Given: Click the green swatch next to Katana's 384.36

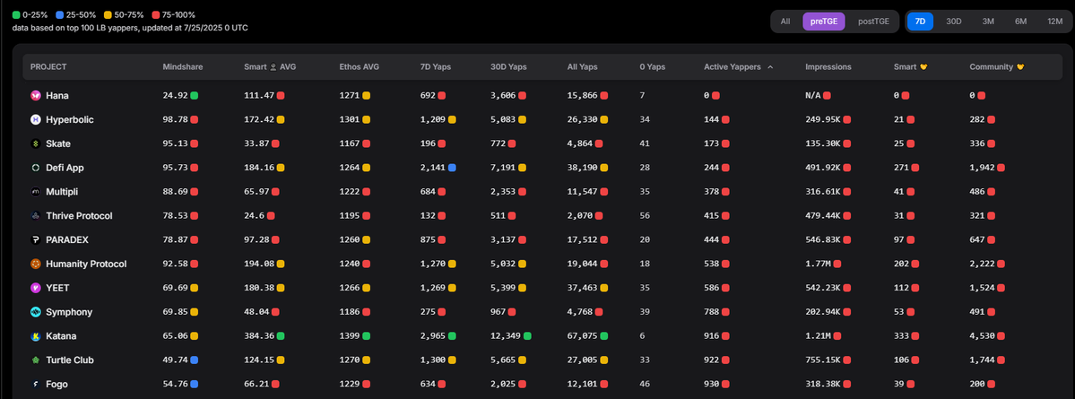Looking at the screenshot, I should point(282,336).
